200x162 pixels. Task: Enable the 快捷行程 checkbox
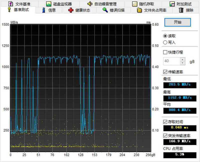[165, 52]
